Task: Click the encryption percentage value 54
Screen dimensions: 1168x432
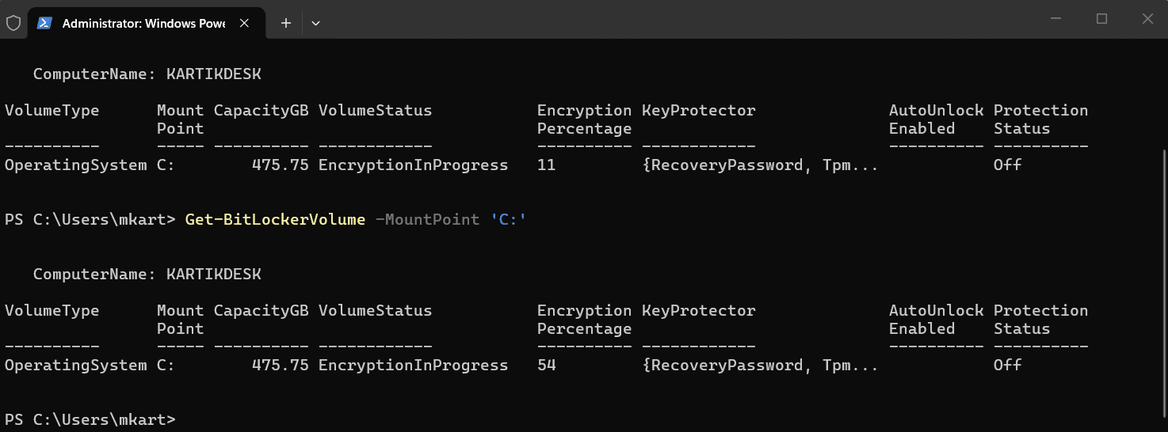Action: 546,365
